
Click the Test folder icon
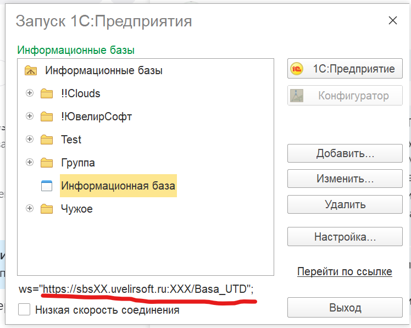coord(47,140)
